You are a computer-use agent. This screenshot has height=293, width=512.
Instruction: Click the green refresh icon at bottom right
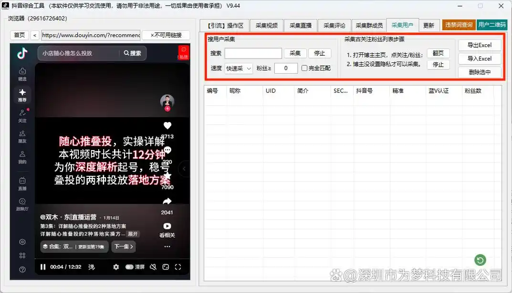(480, 260)
